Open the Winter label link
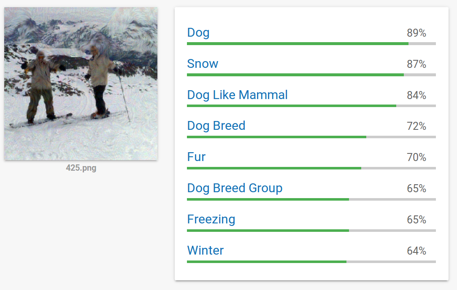Viewport: 457px width, 290px height. tap(206, 251)
